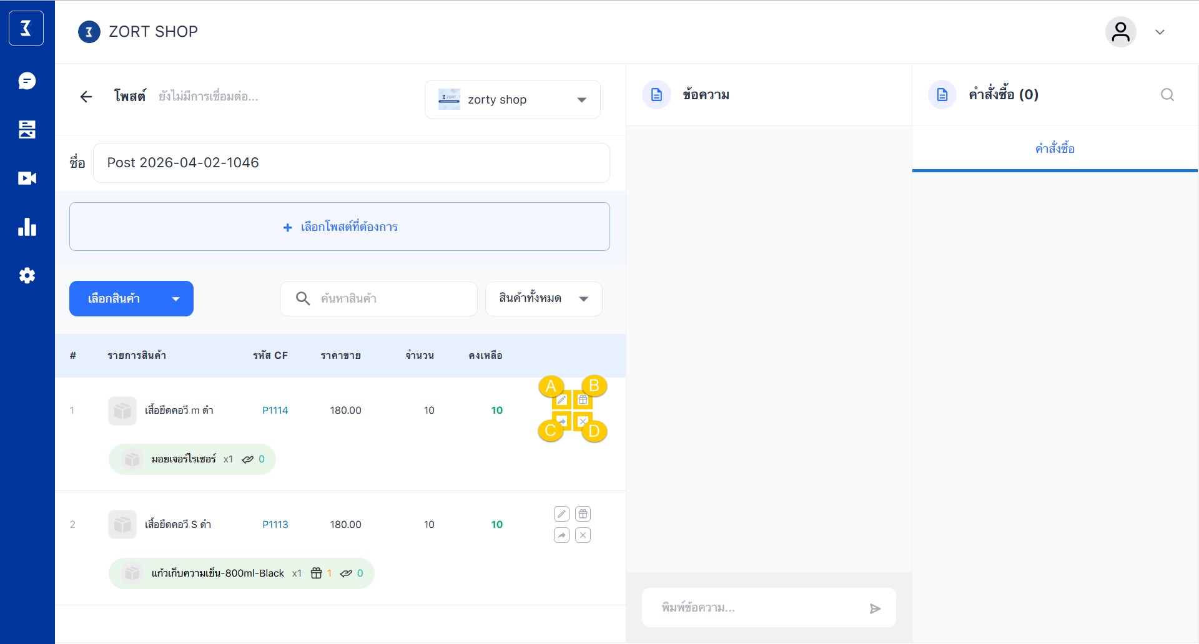Send message with the paper plane icon
This screenshot has width=1199, height=644.
(875, 608)
